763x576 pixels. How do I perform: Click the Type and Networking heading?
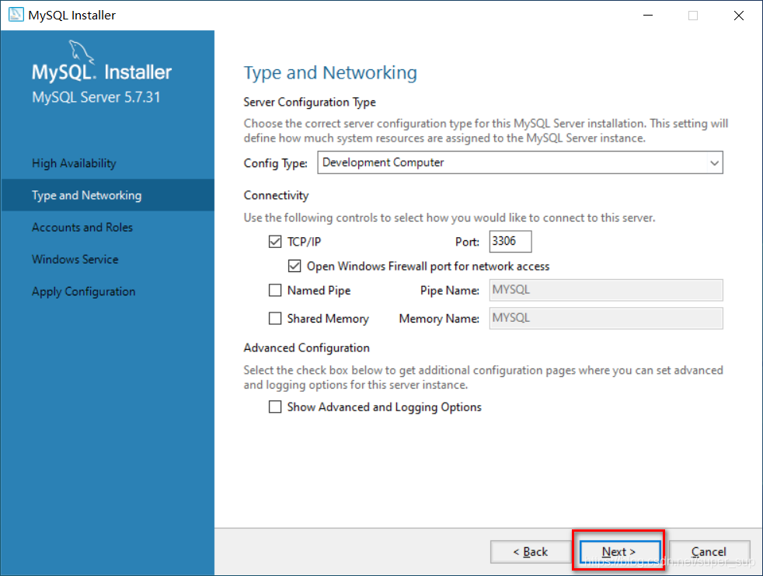tap(330, 73)
